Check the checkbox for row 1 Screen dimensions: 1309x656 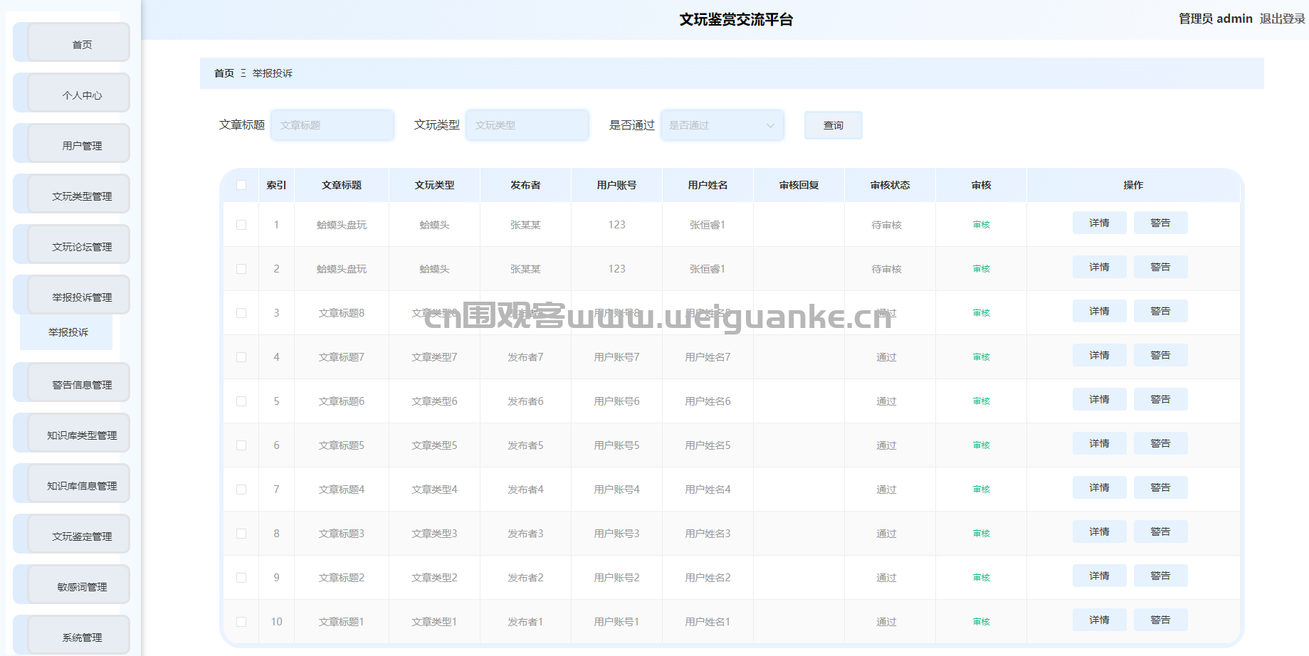(241, 225)
